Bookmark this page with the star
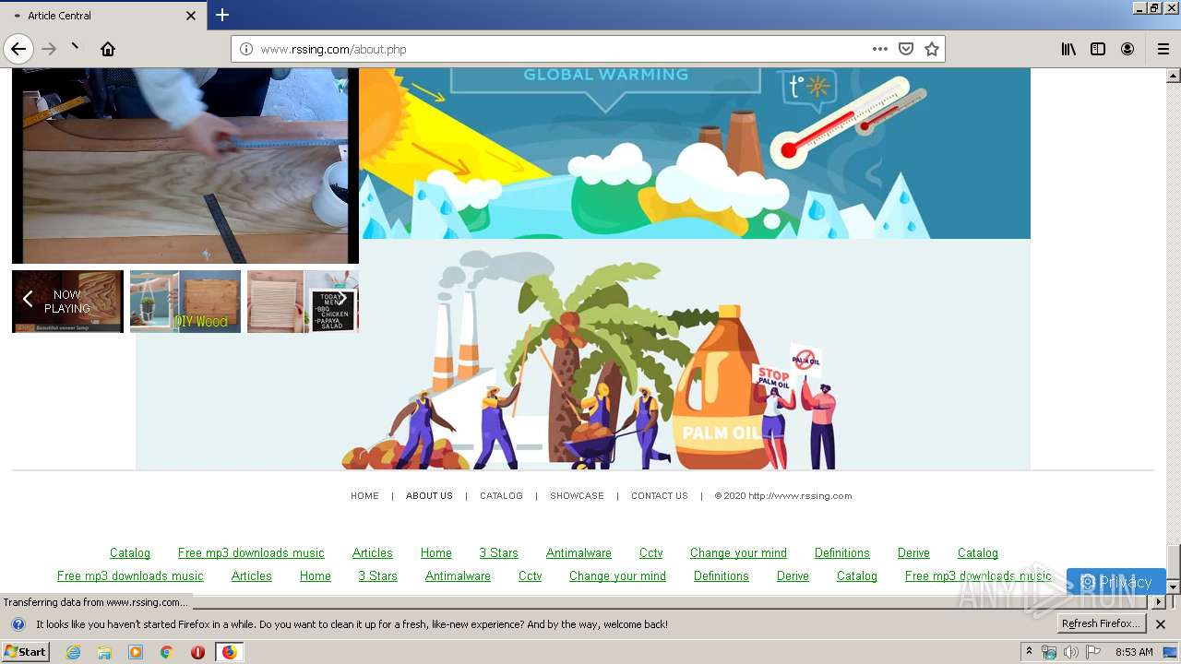Image resolution: width=1181 pixels, height=664 pixels. (932, 49)
